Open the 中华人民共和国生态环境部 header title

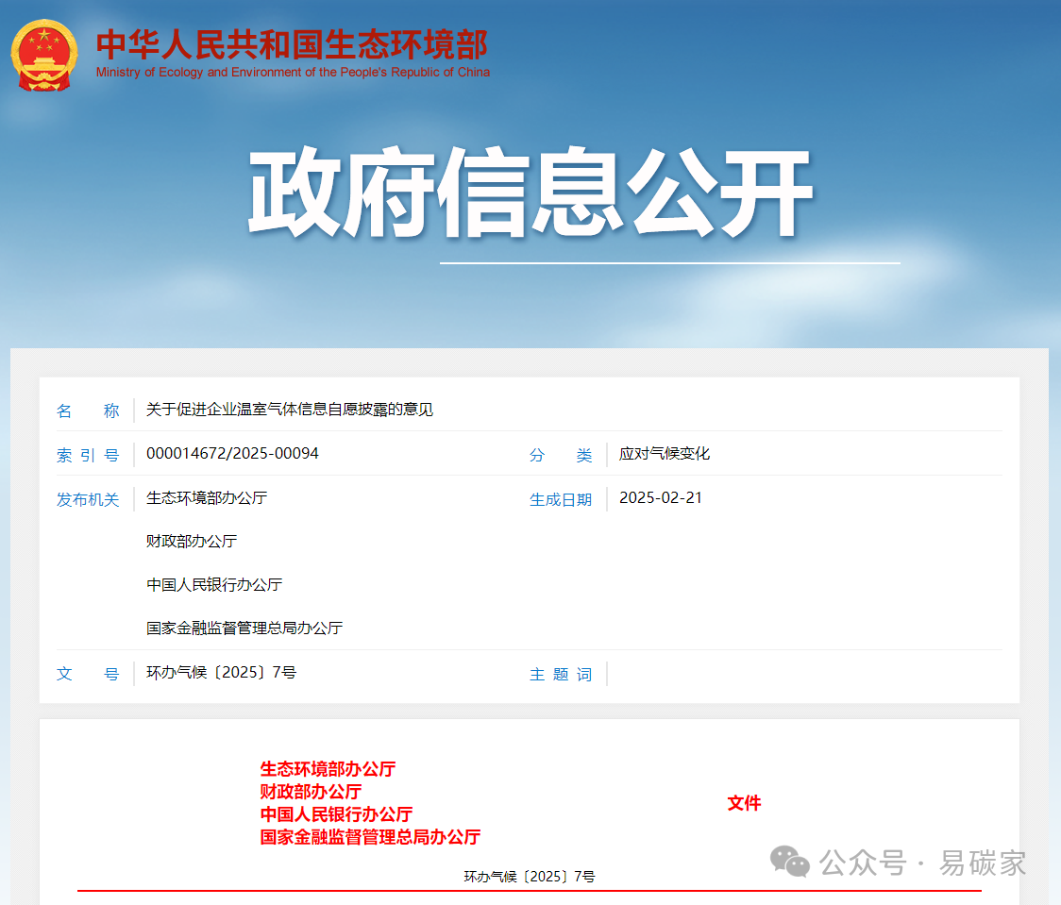tap(292, 44)
